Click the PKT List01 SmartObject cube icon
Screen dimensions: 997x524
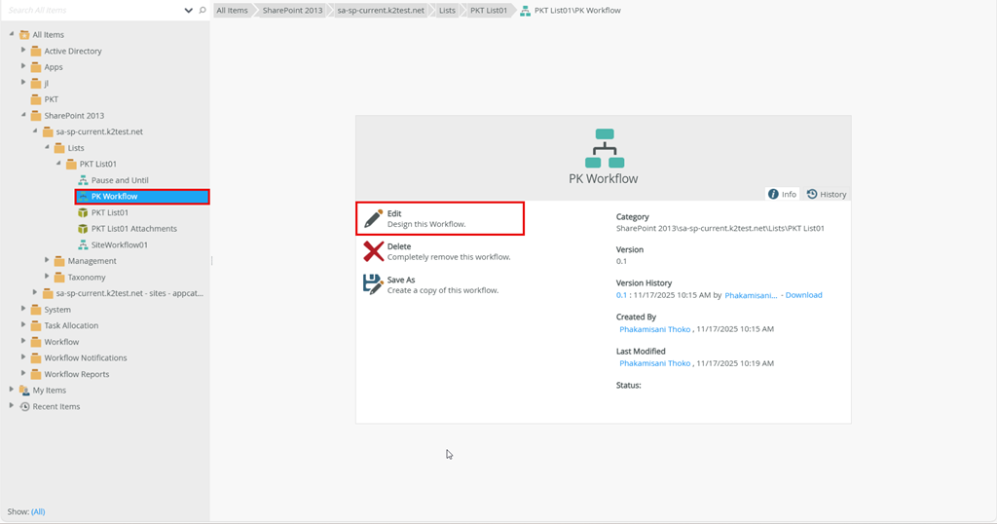(83, 212)
